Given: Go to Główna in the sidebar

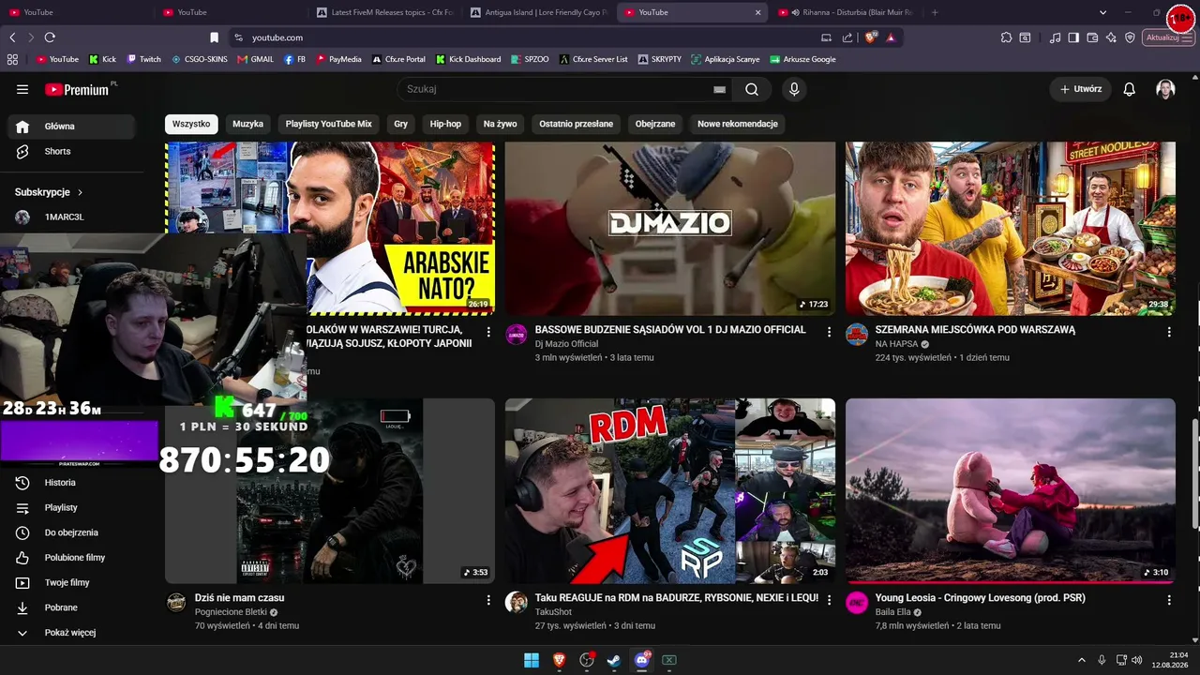Looking at the screenshot, I should coord(71,127).
